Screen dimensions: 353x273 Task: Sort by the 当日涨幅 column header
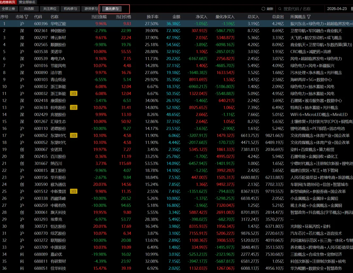tap(99, 17)
